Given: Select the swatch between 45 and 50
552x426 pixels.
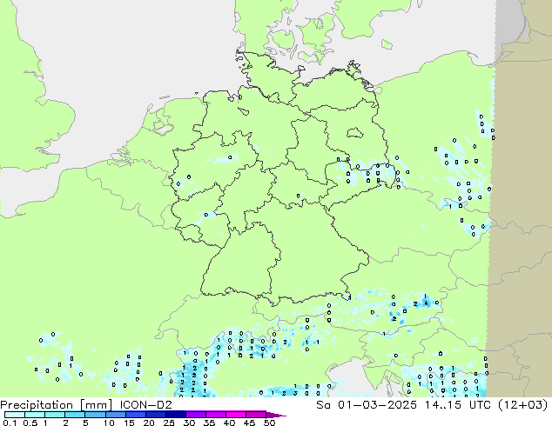Looking at the screenshot, I should (256, 415).
